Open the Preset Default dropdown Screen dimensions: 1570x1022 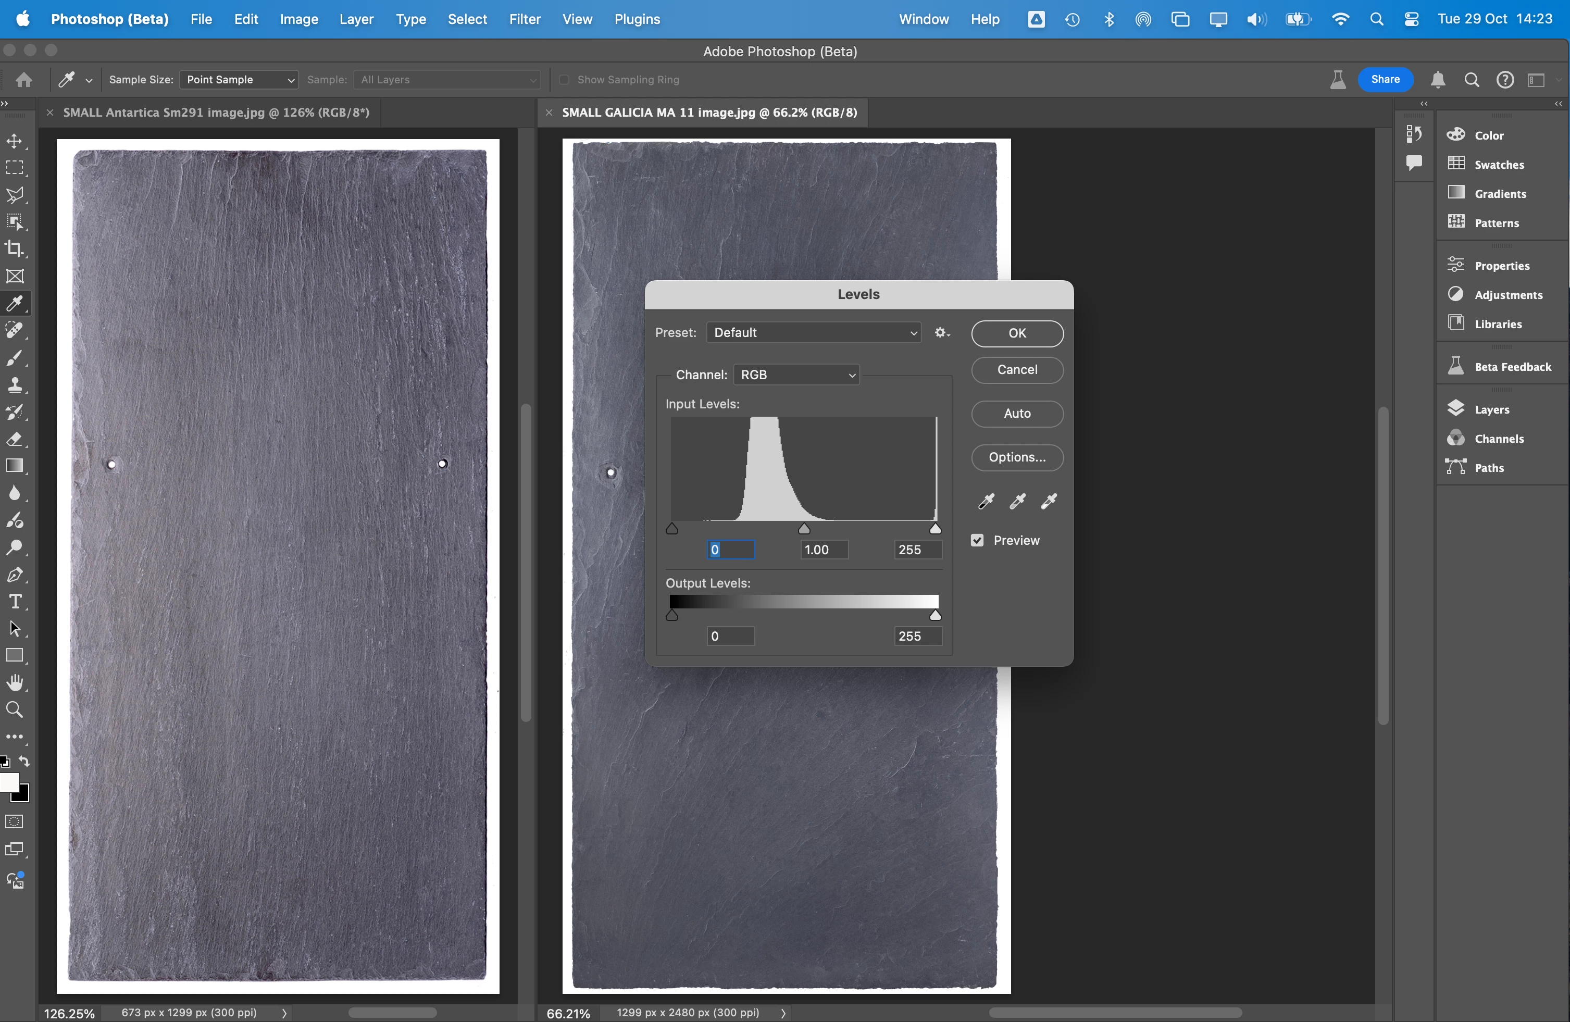[813, 332]
